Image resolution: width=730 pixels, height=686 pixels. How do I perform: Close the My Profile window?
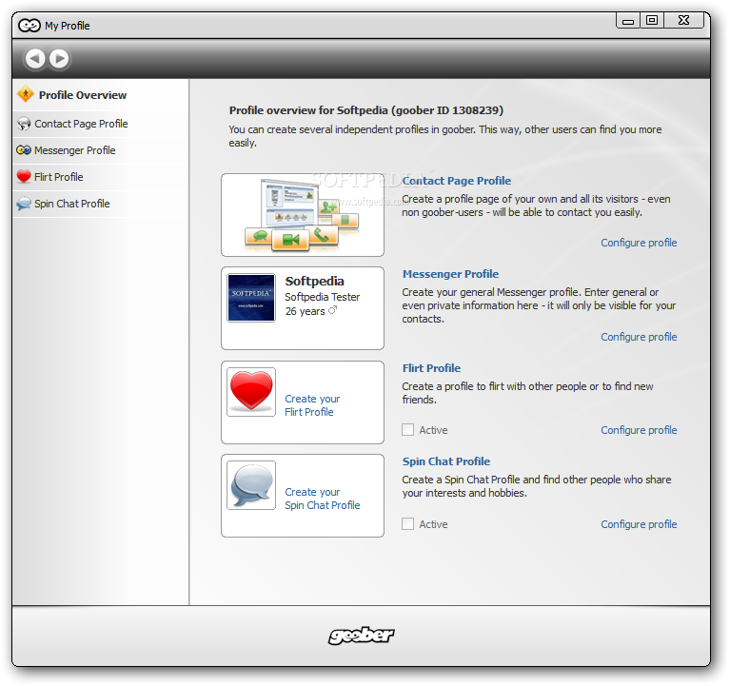[x=683, y=21]
